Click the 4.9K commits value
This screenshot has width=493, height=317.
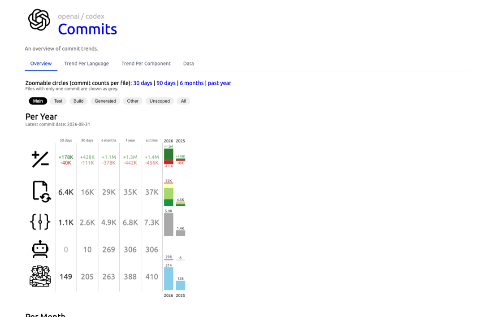(109, 222)
